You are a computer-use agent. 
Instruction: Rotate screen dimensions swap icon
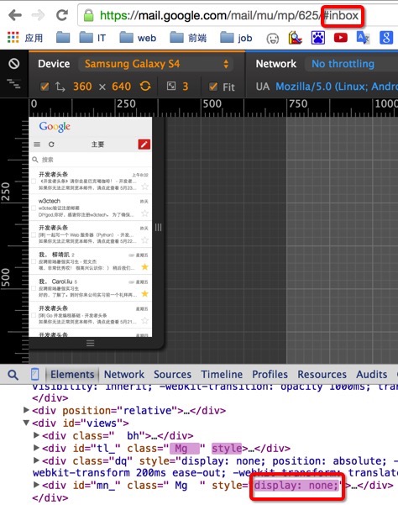click(x=145, y=87)
